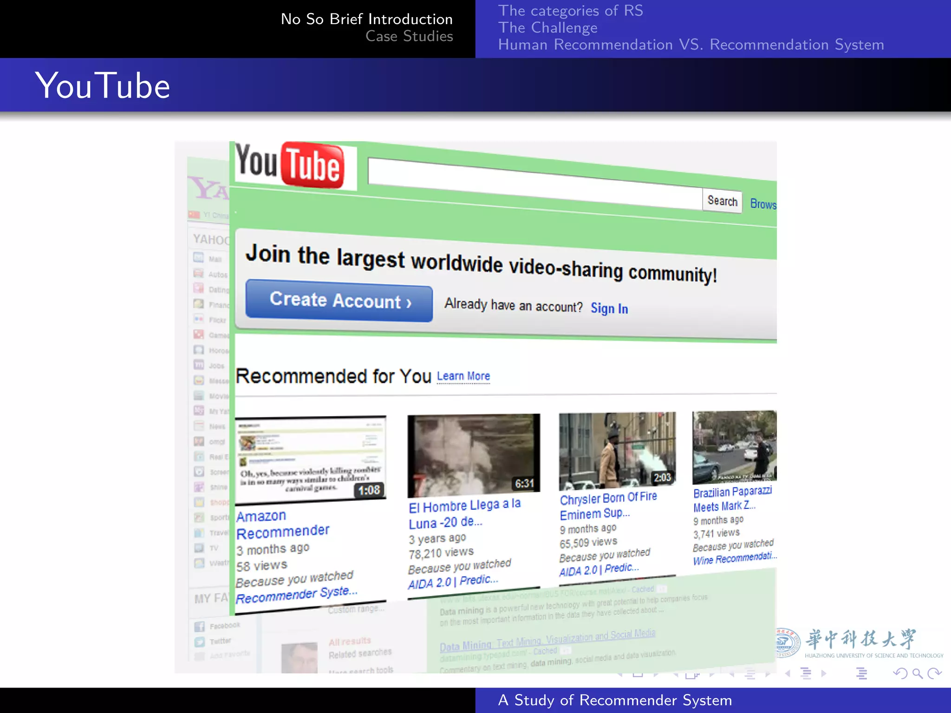The height and width of the screenshot is (713, 951).
Task: Click the Sign In link
Action: click(x=609, y=308)
